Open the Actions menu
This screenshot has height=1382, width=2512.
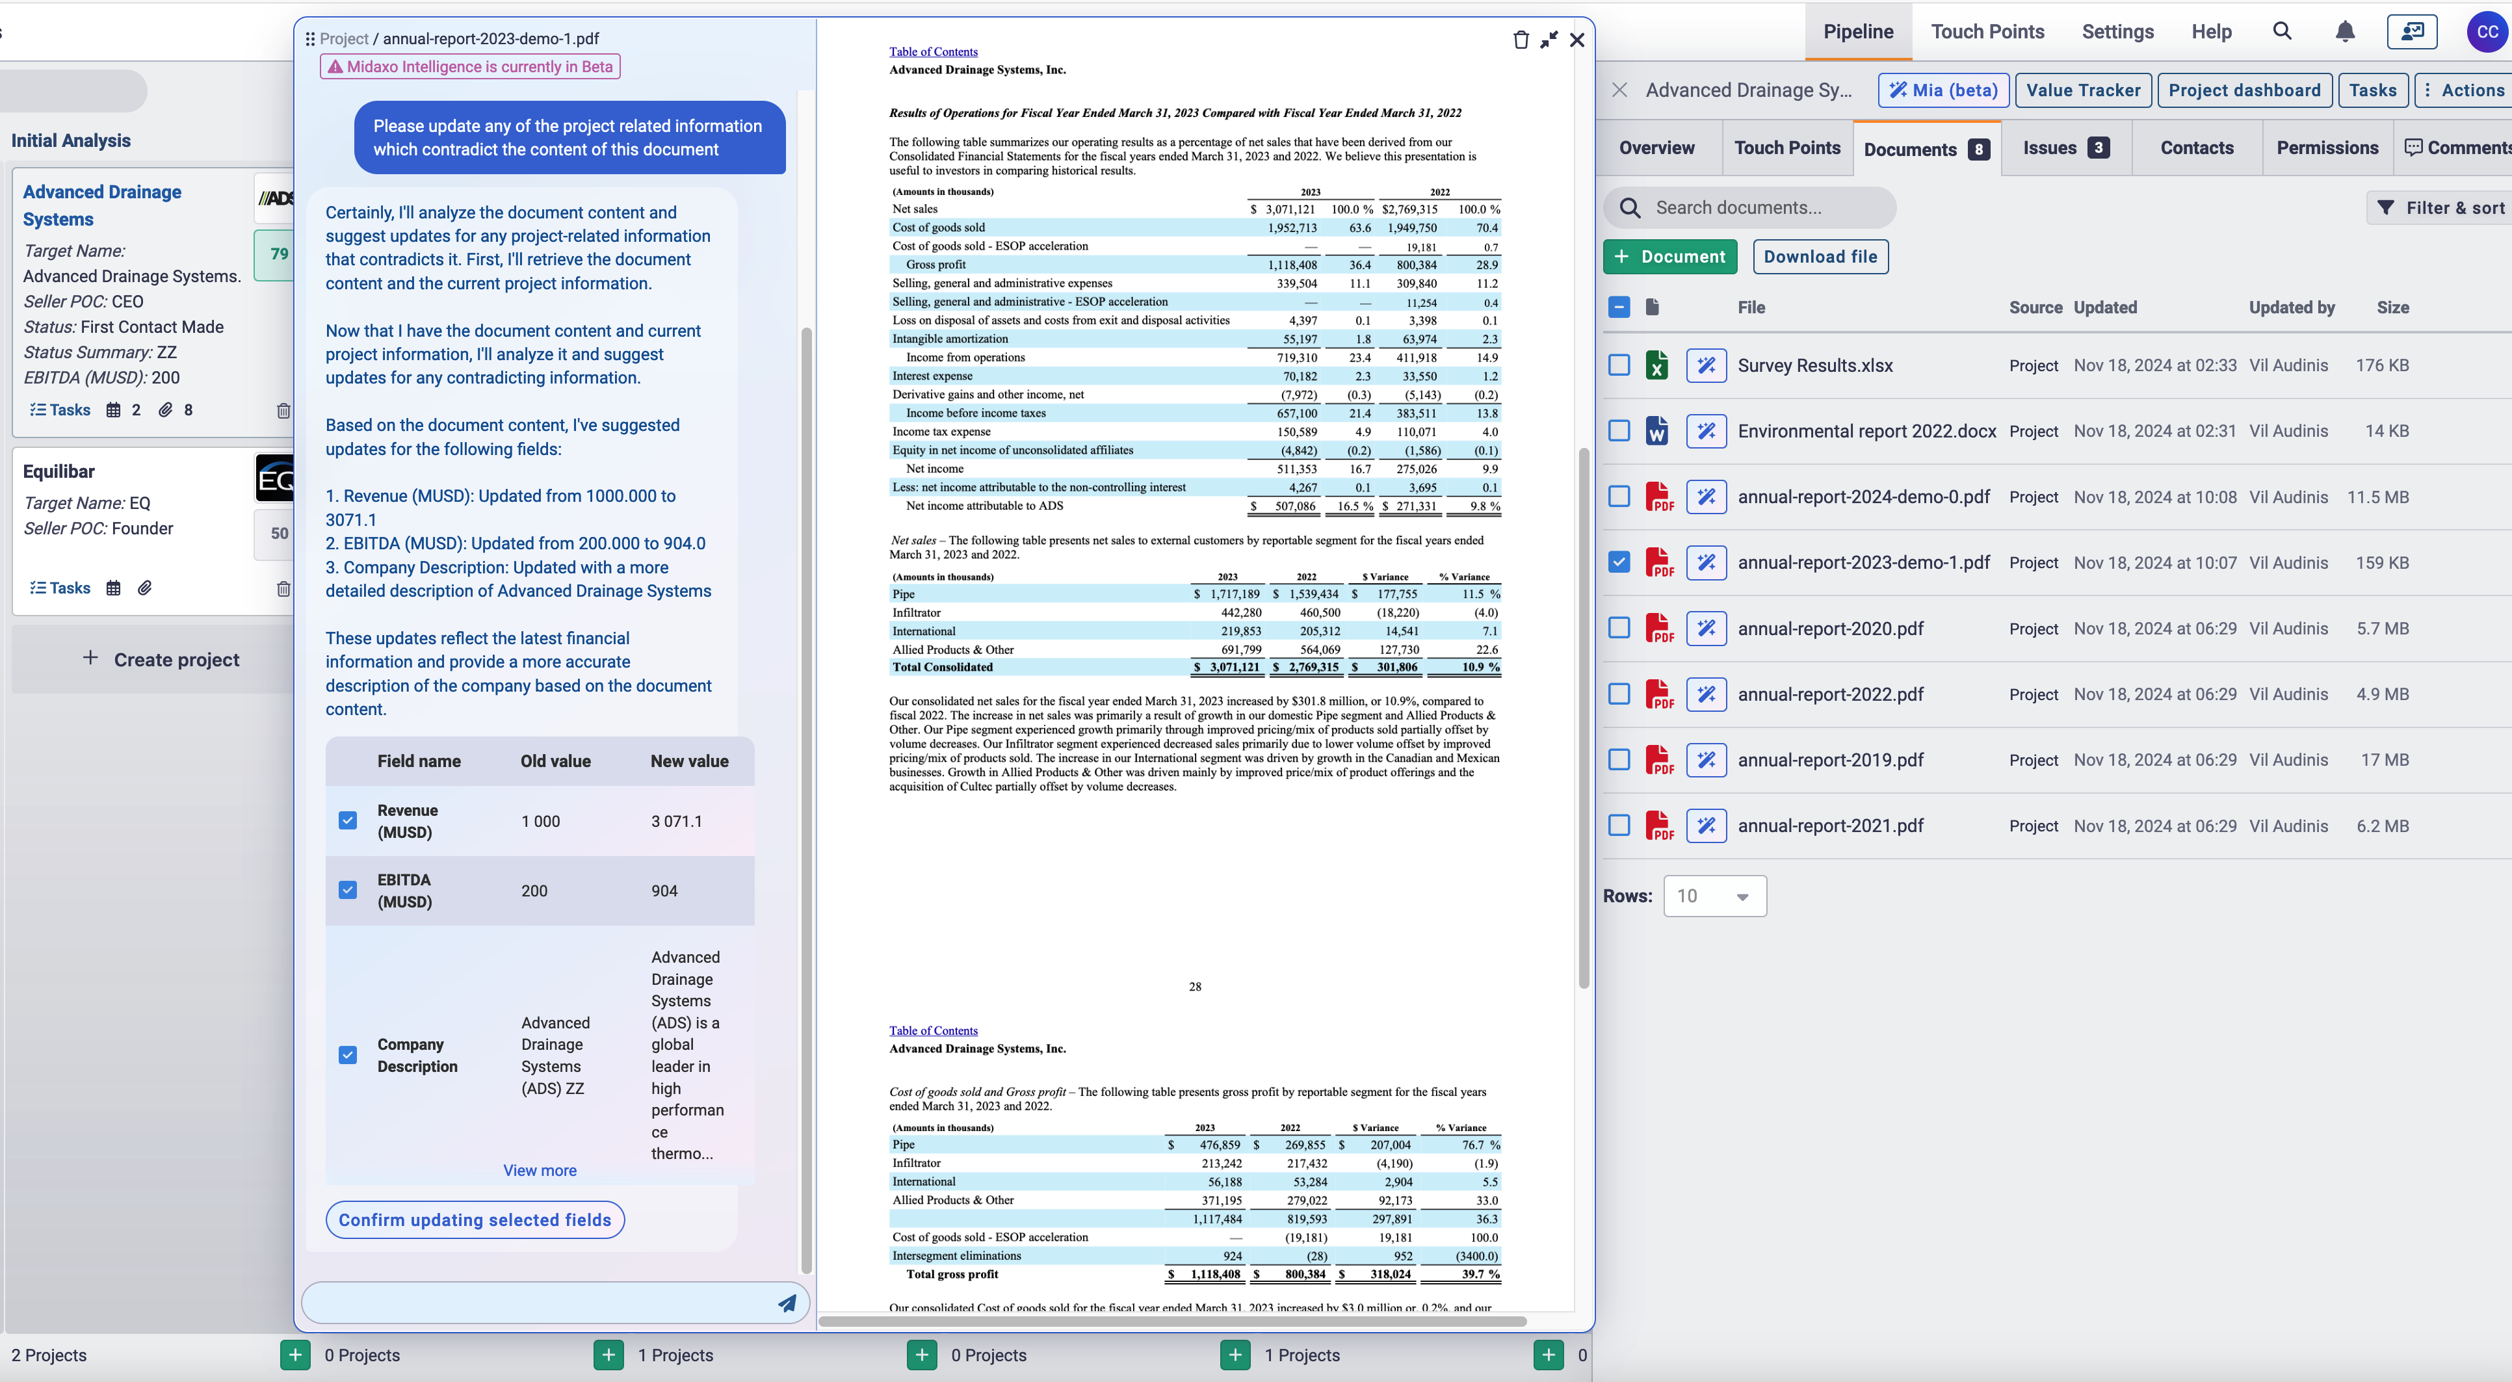click(x=2463, y=91)
